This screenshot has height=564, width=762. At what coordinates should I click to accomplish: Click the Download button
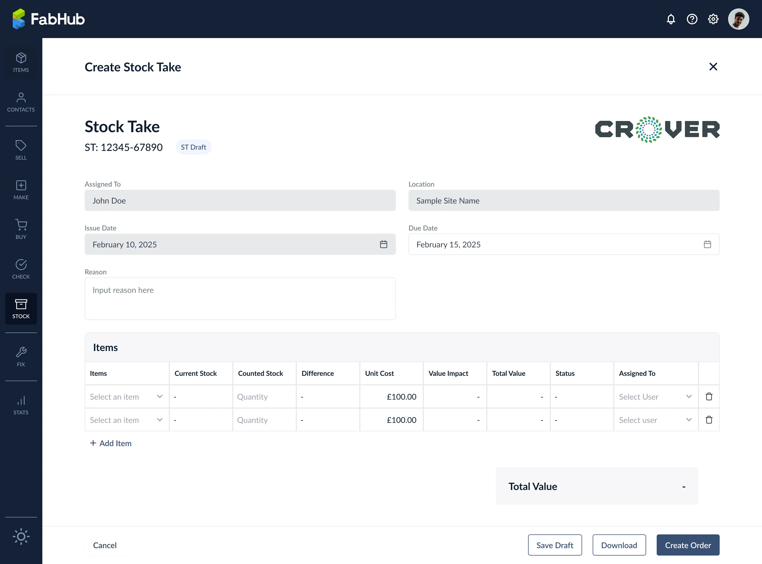pyautogui.click(x=619, y=545)
